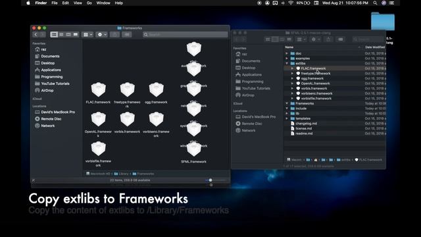The width and height of the screenshot is (421, 237).
Task: Select OpenAL.framework icon in Frameworks window
Action: coord(98,119)
